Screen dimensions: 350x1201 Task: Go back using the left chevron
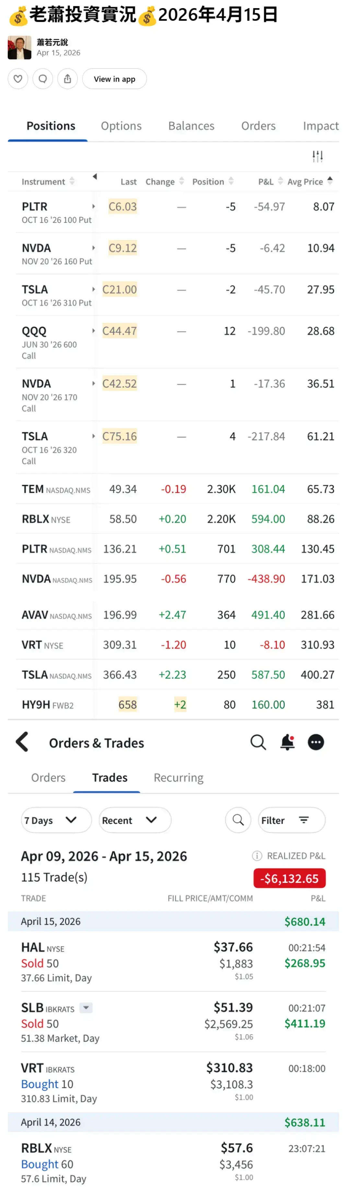22,742
